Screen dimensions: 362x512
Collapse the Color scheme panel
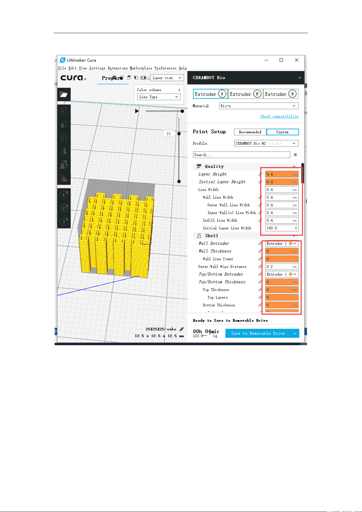coord(179,90)
